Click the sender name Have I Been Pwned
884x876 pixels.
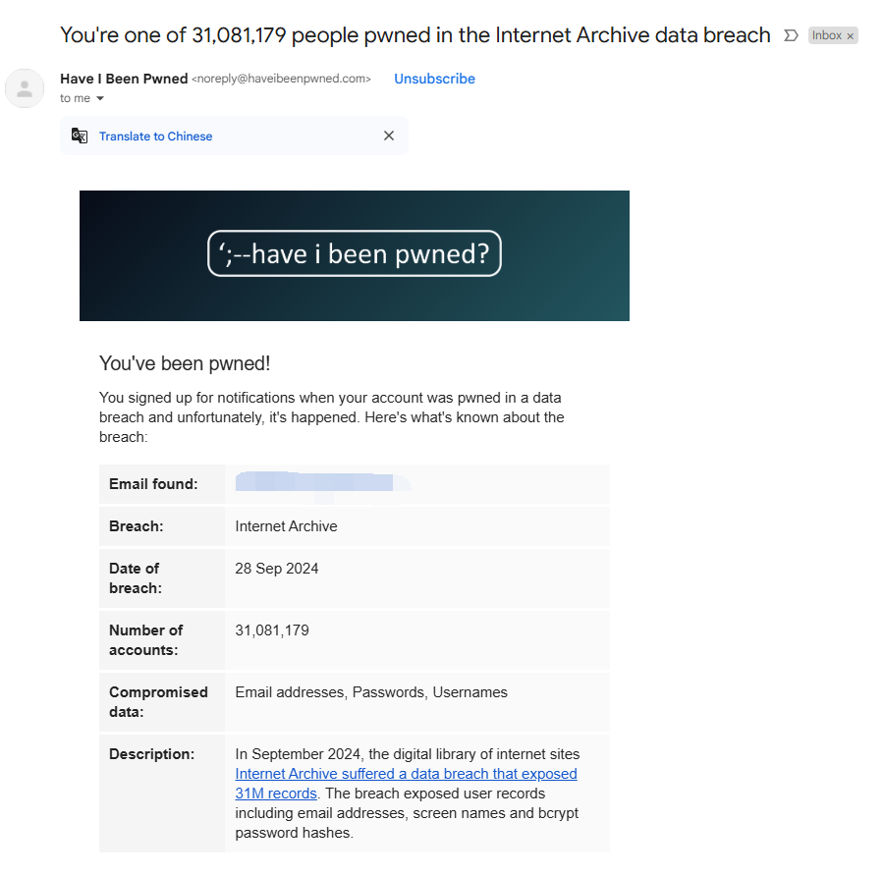[124, 79]
